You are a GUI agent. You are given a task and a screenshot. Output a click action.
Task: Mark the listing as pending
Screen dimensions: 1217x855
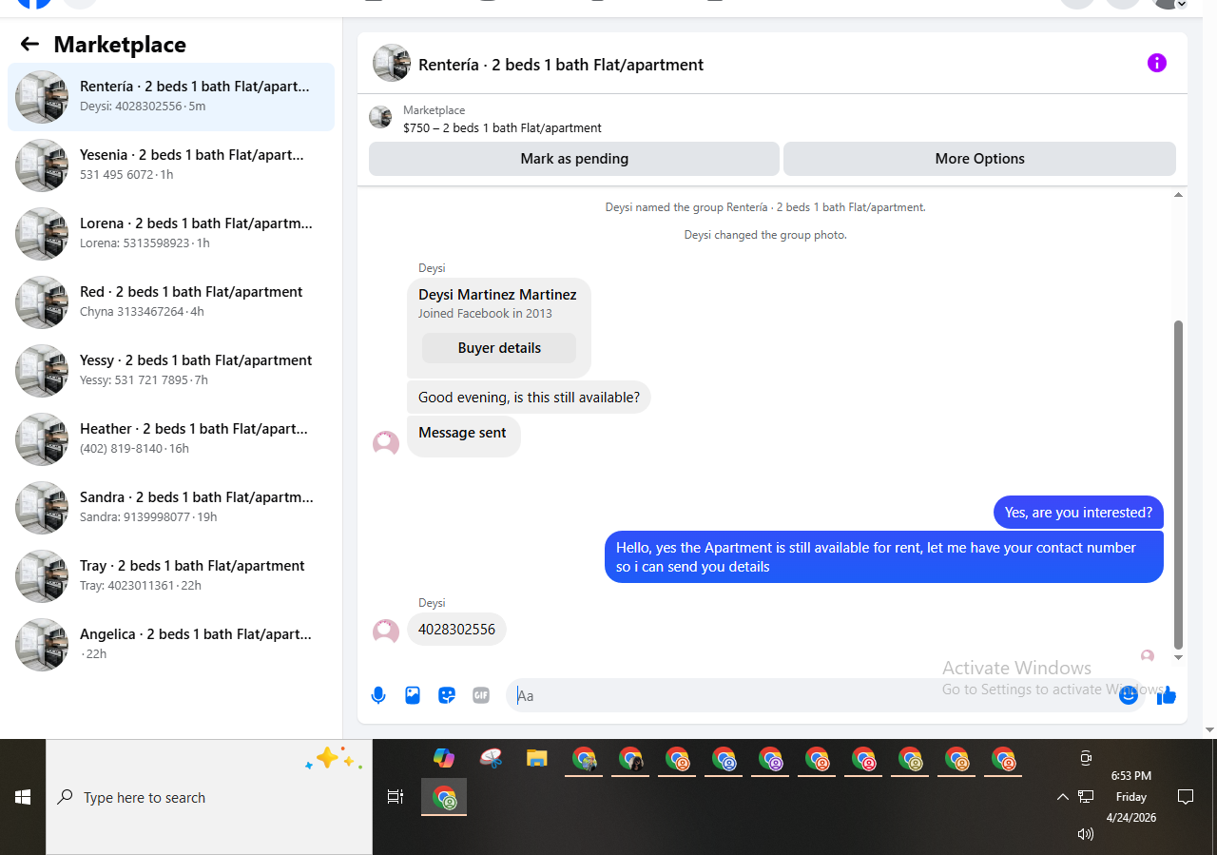tap(574, 159)
